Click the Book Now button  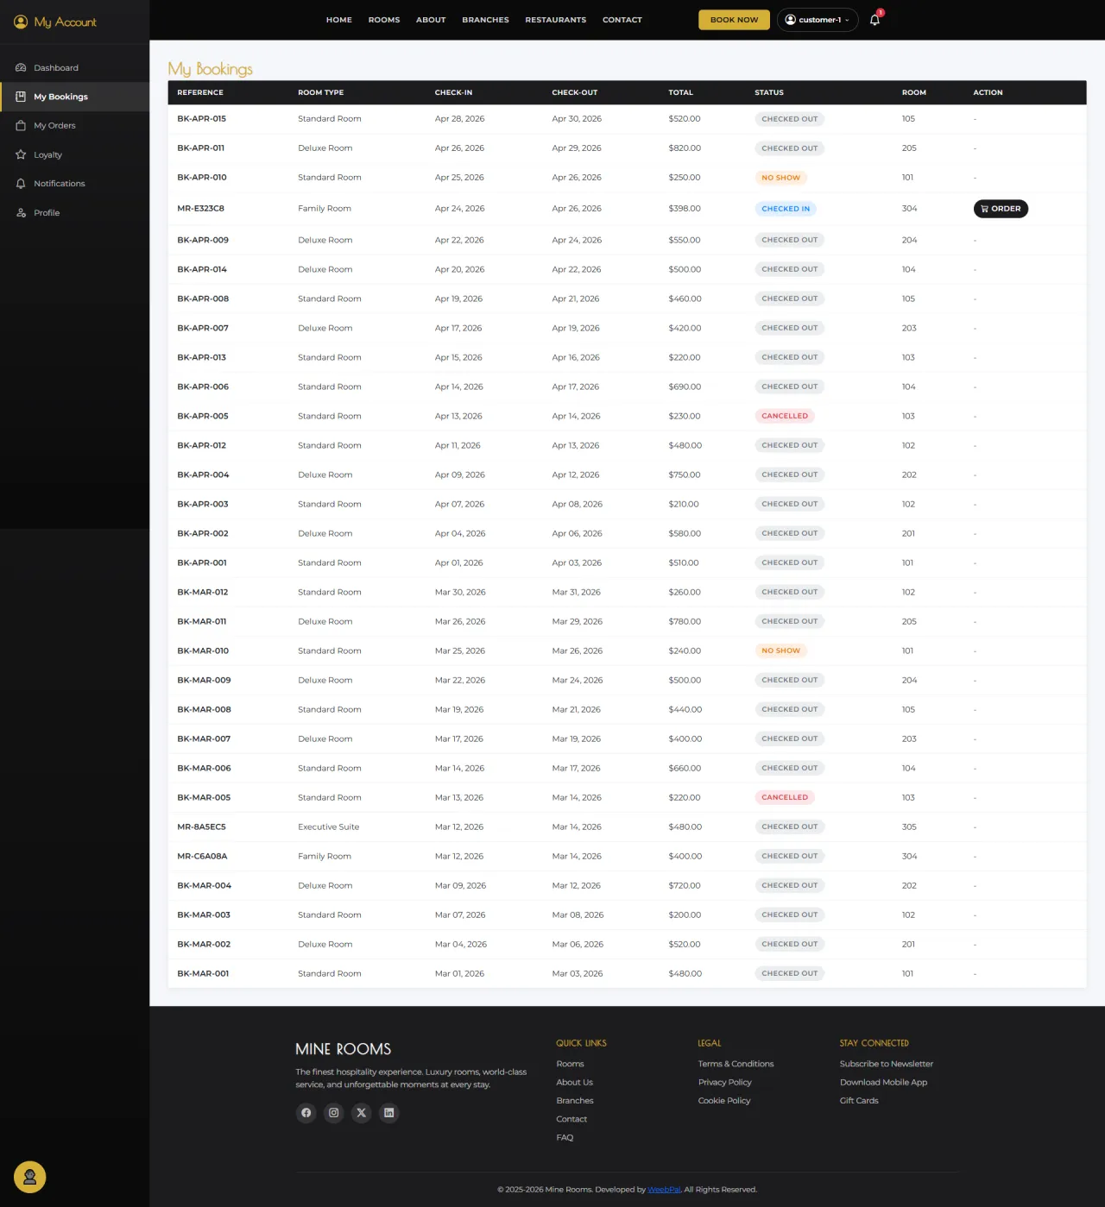[x=734, y=20]
